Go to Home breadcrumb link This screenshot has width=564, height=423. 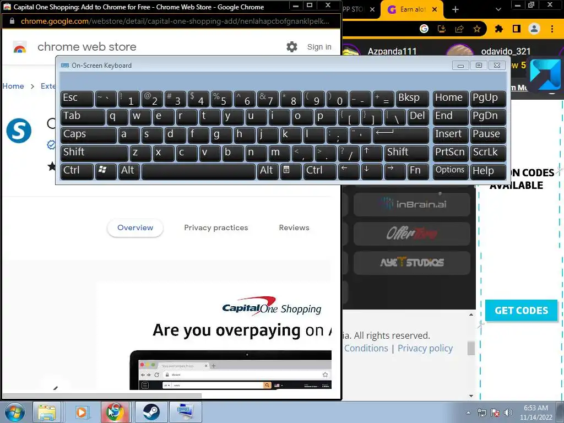[x=13, y=86]
